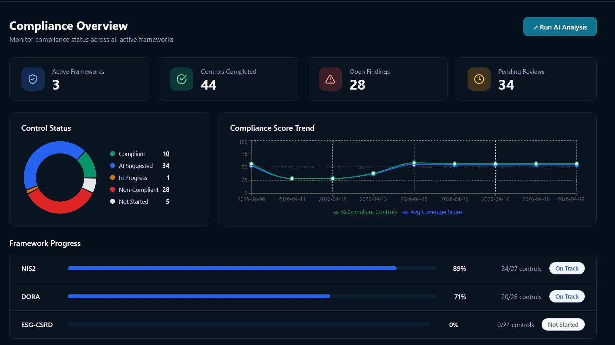The image size is (615, 345).
Task: Click the orange In Progress legend dot
Action: click(x=112, y=177)
